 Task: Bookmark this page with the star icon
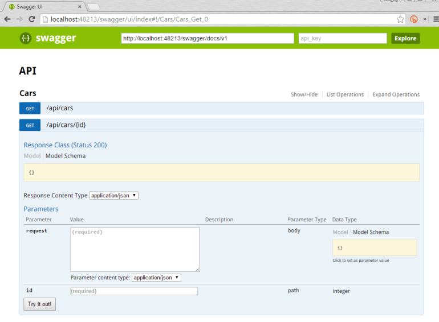click(401, 19)
